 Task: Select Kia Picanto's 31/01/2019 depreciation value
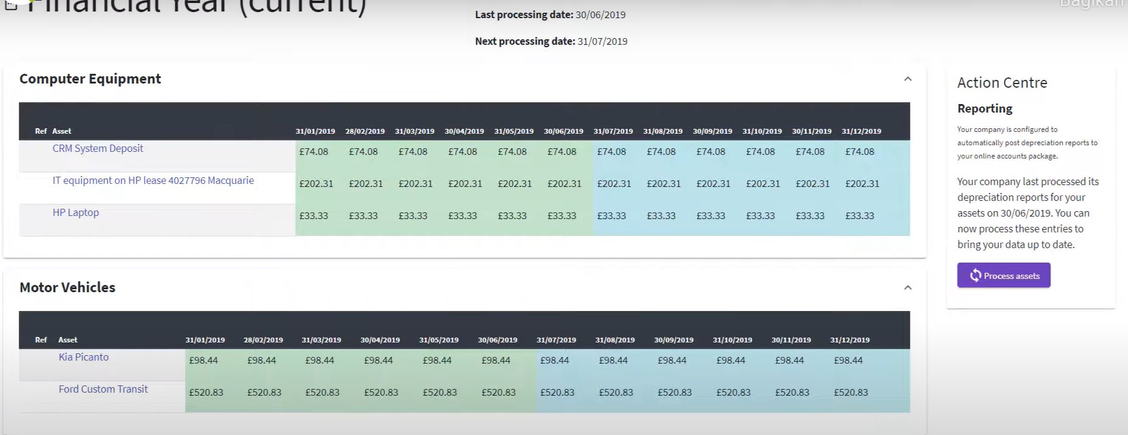(203, 361)
